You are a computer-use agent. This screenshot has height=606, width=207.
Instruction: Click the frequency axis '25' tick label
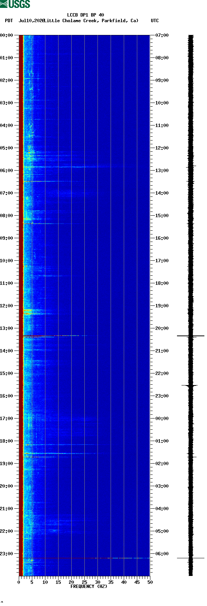pos(84,582)
